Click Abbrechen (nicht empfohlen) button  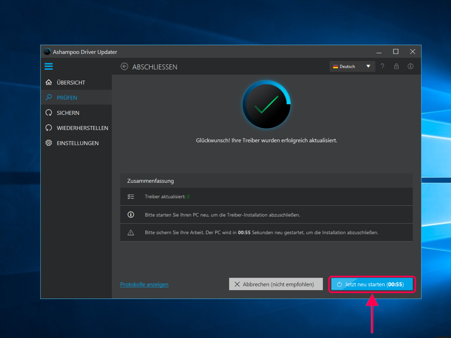(276, 284)
